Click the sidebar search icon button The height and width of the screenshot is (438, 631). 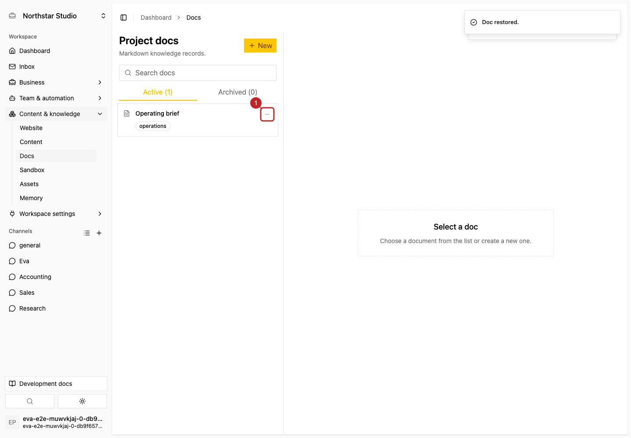pyautogui.click(x=30, y=401)
